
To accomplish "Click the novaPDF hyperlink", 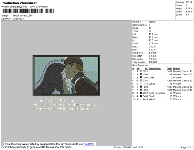I will point(89,144).
